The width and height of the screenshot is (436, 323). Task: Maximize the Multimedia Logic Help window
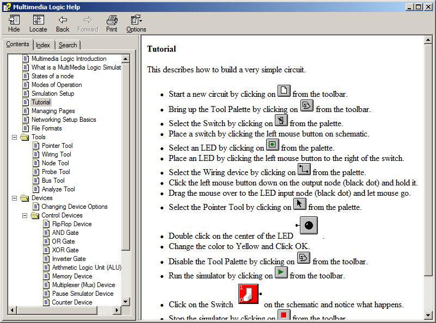(419, 7)
